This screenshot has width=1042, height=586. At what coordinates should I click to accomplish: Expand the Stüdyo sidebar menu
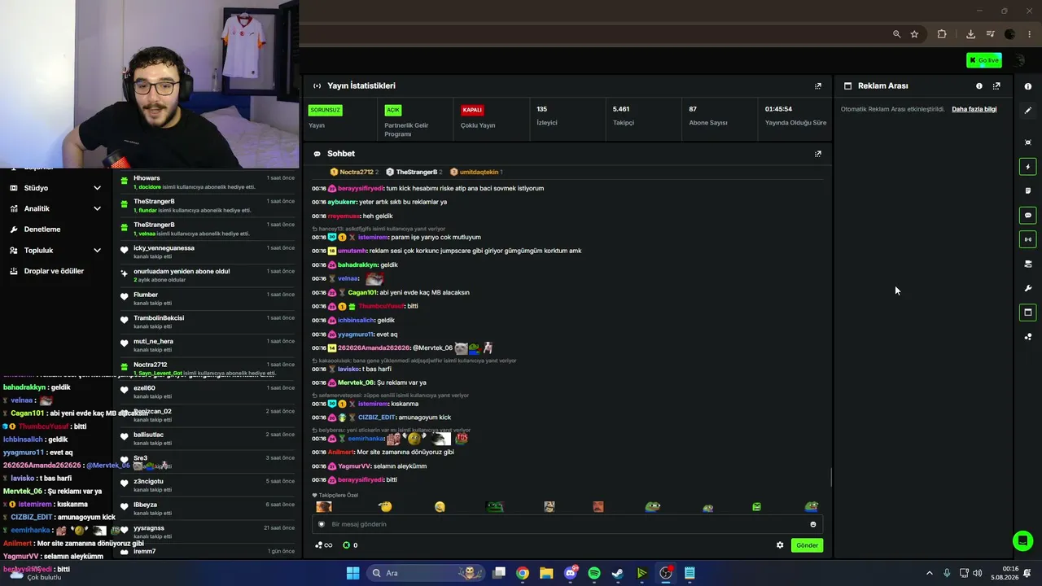click(x=56, y=188)
